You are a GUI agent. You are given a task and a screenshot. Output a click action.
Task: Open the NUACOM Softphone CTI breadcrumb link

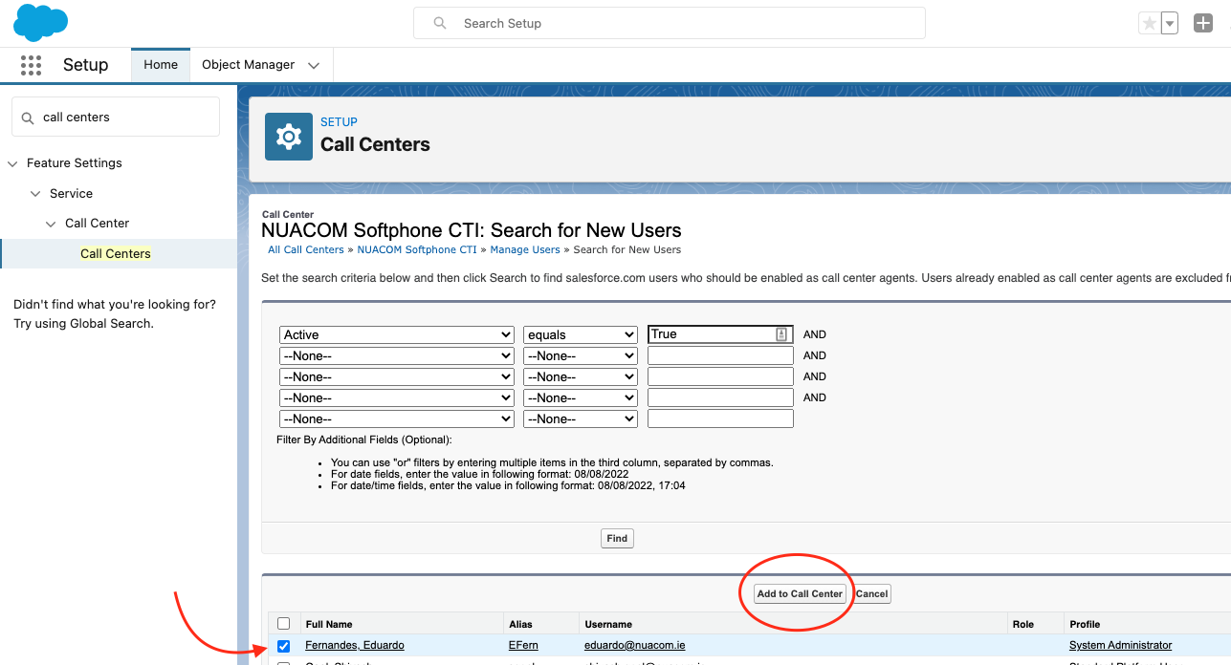click(417, 250)
